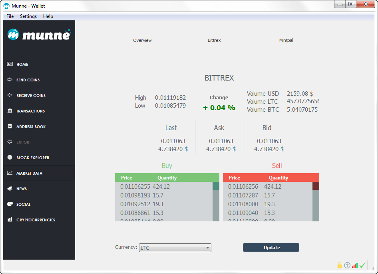Screen dimensions: 378x274
Task: Click the Address Book icon
Action: click(x=10, y=126)
